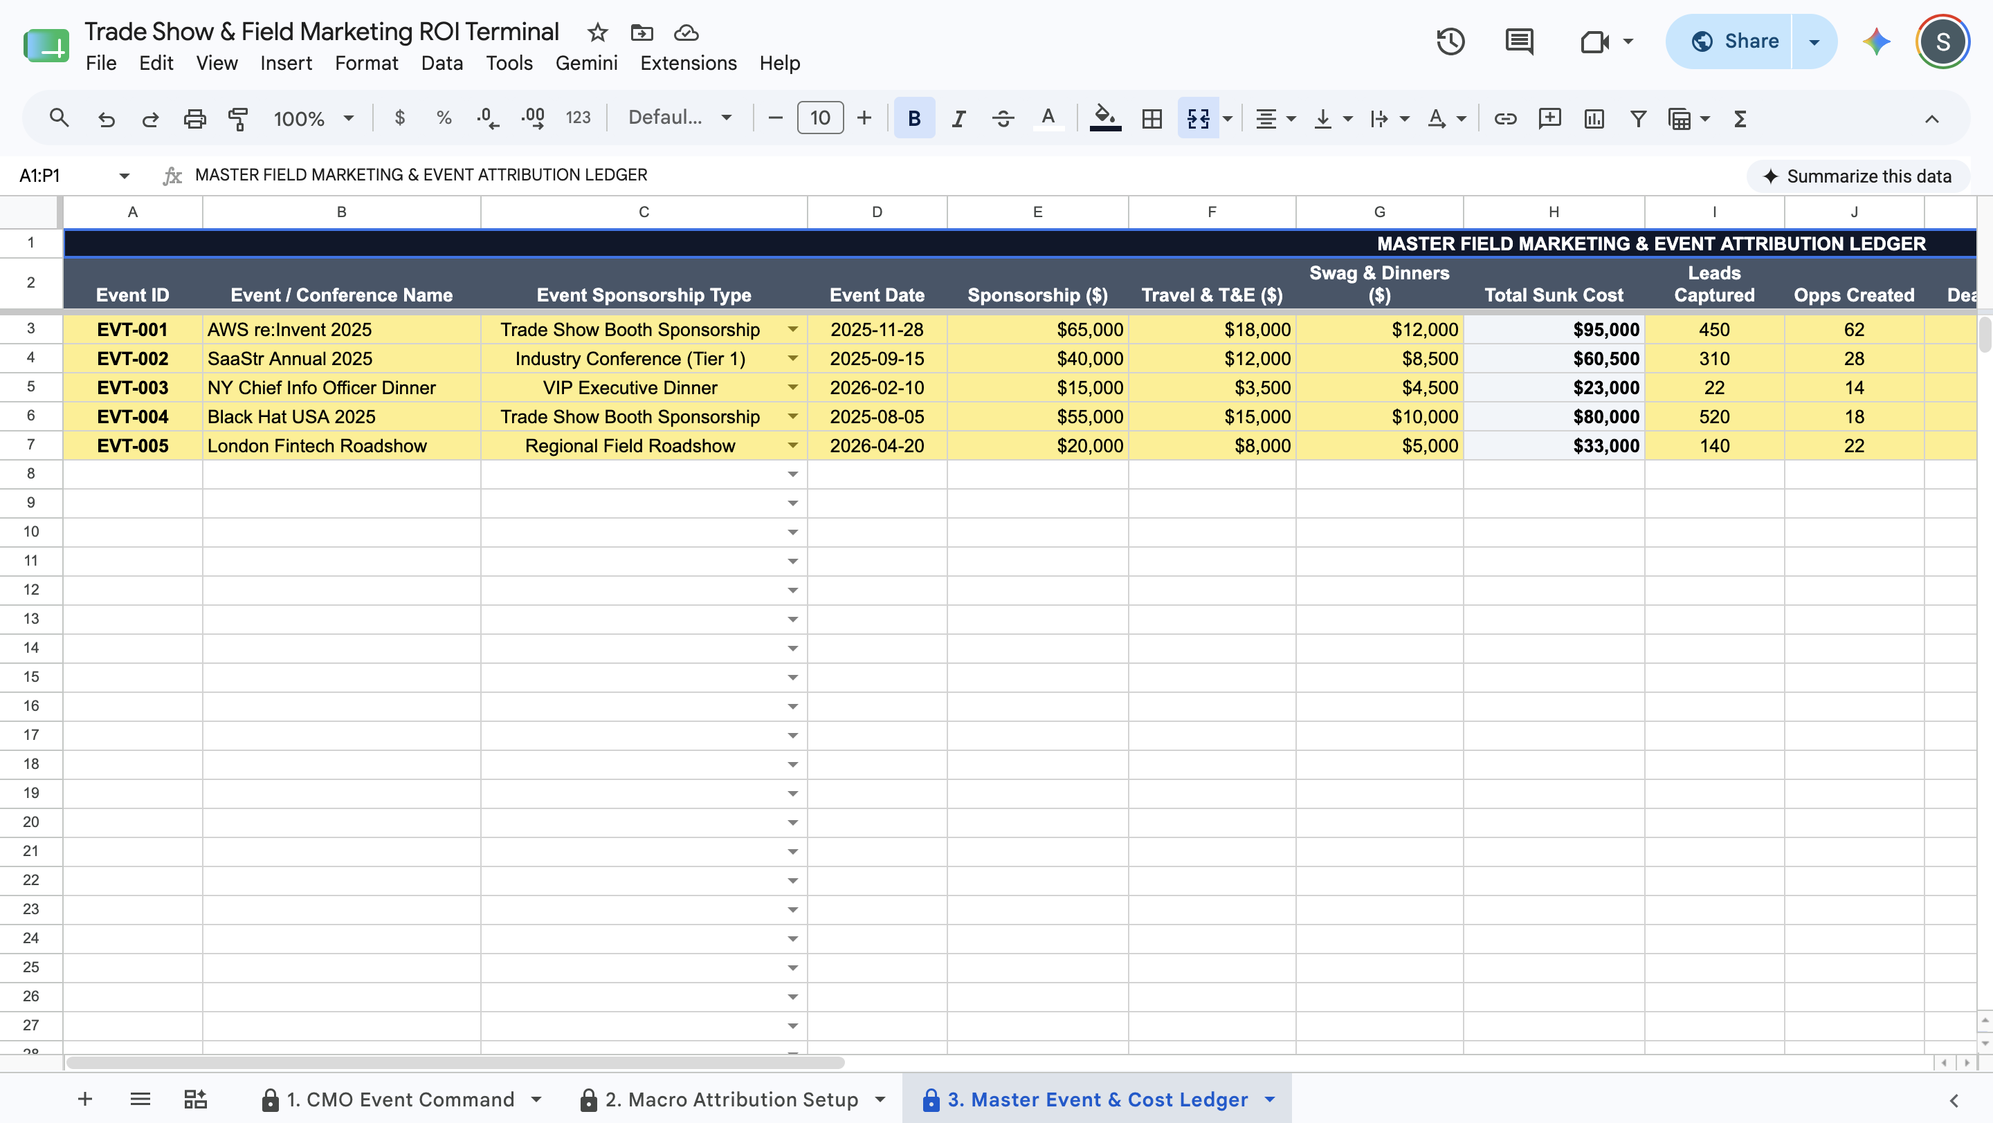Toggle bold formatting
1993x1123 pixels.
click(x=913, y=118)
